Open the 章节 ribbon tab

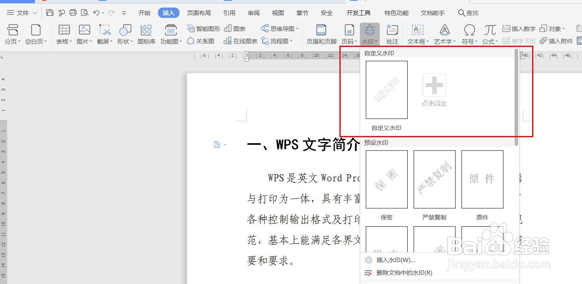click(302, 13)
